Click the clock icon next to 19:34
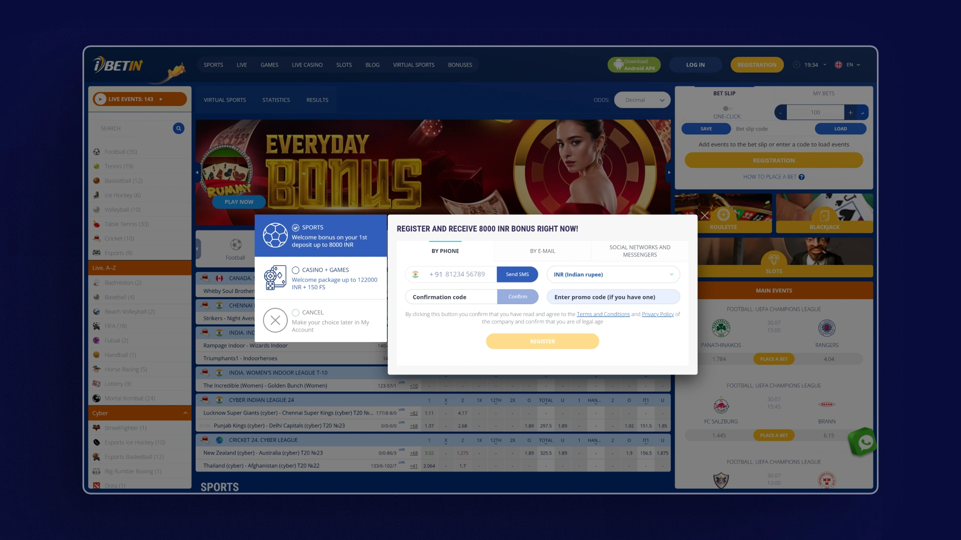Viewport: 961px width, 540px height. click(796, 64)
